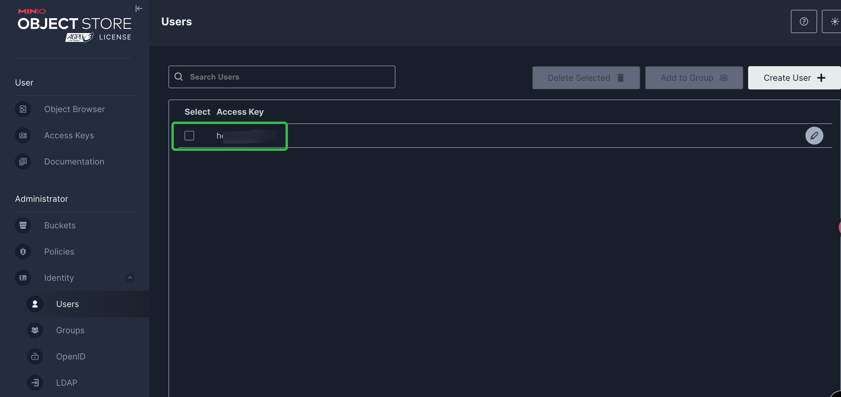Screen dimensions: 841x397
Task: Click the Policies shield icon
Action: [23, 252]
